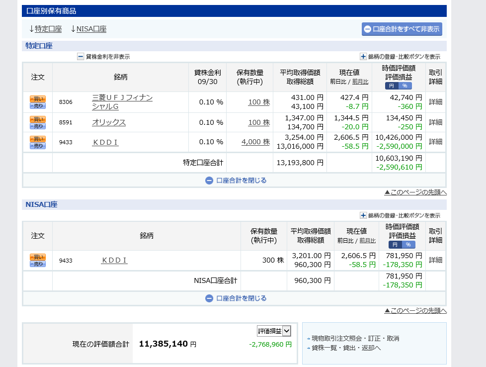486x367 pixels.
Task: Open 詳細 for オリックス row
Action: click(435, 122)
